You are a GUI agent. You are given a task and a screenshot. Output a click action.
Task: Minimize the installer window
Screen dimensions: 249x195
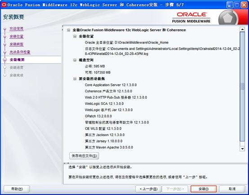point(230,5)
